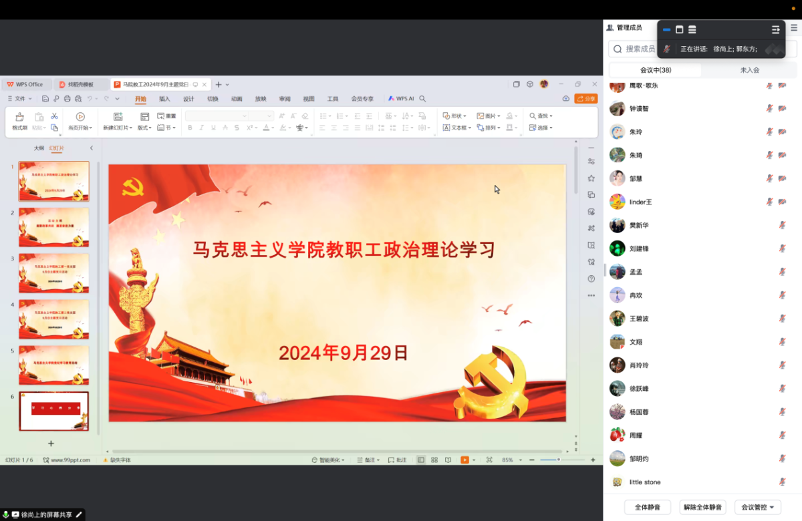Click the 全体静音 mute all button
This screenshot has height=521, width=802.
pyautogui.click(x=647, y=508)
